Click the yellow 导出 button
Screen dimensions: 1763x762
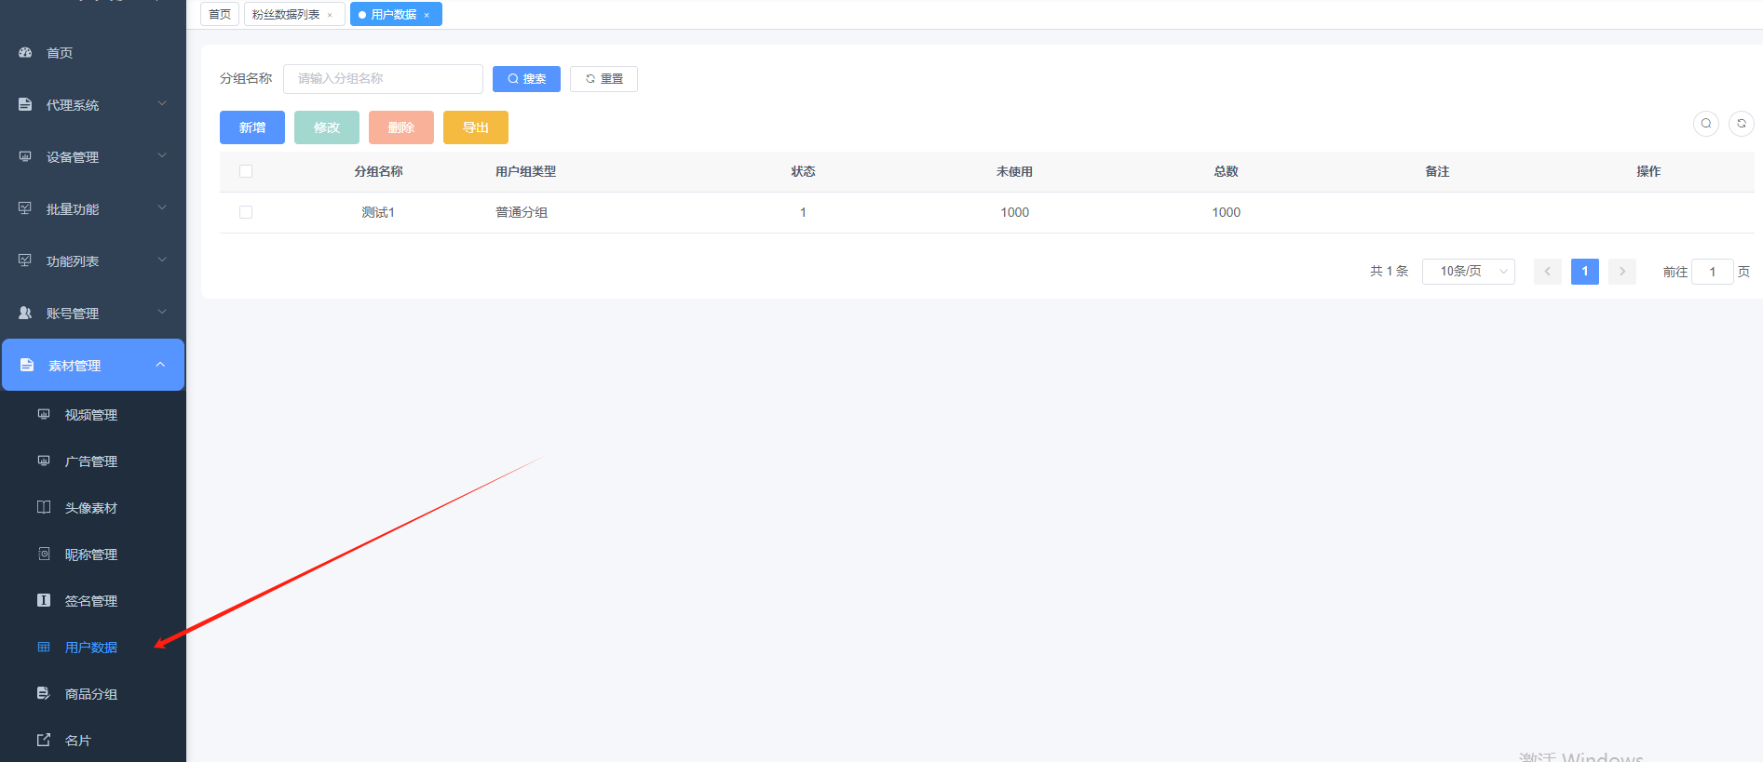pos(476,127)
